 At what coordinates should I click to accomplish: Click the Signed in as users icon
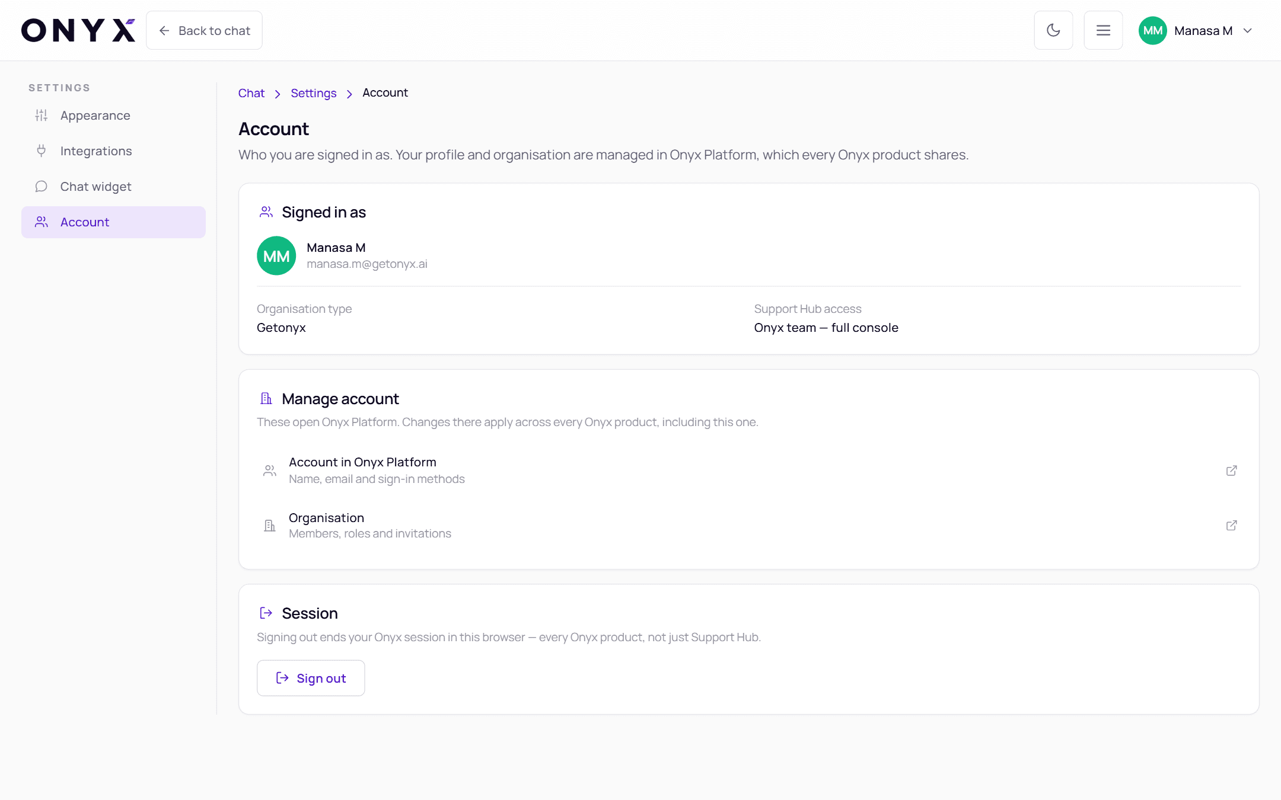266,212
